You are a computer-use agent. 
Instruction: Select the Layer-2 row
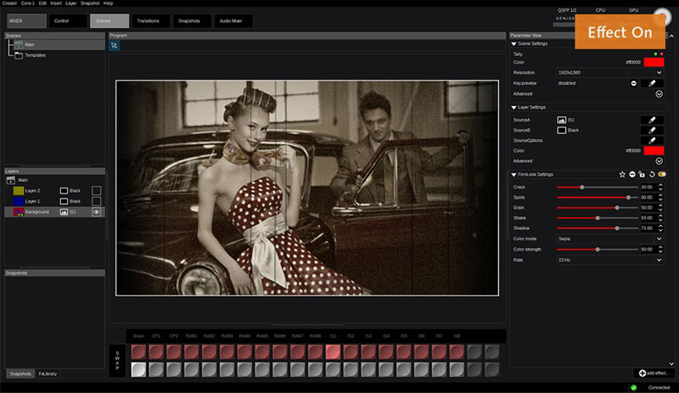click(54, 191)
